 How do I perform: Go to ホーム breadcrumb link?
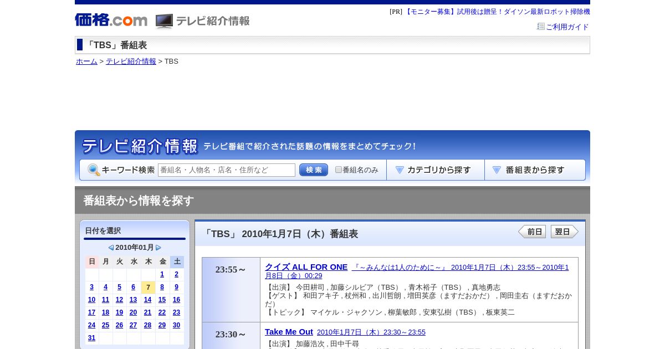[x=86, y=61]
